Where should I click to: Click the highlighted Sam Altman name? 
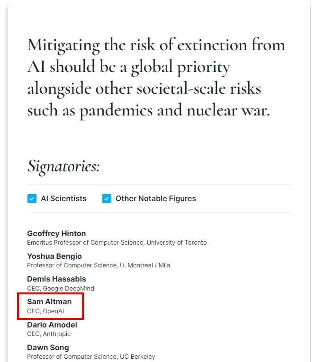pos(49,302)
